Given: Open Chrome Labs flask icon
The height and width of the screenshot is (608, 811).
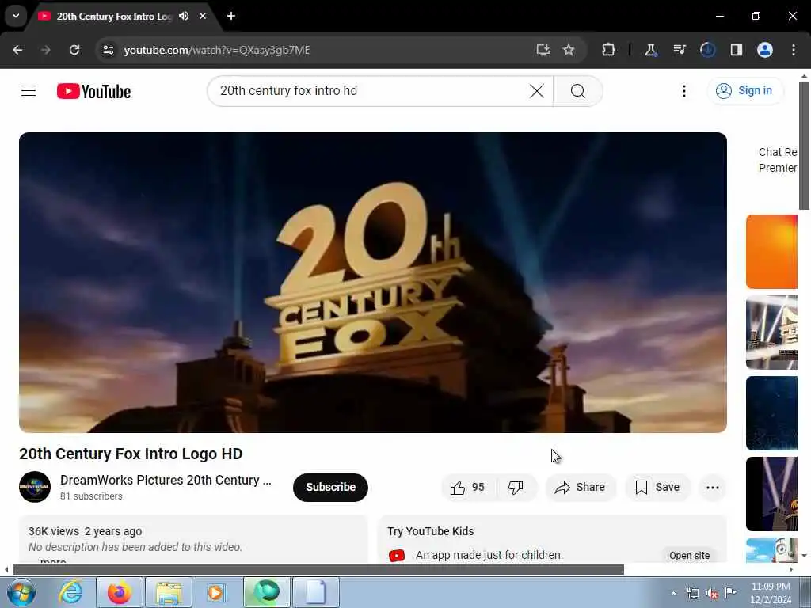Looking at the screenshot, I should tap(651, 50).
